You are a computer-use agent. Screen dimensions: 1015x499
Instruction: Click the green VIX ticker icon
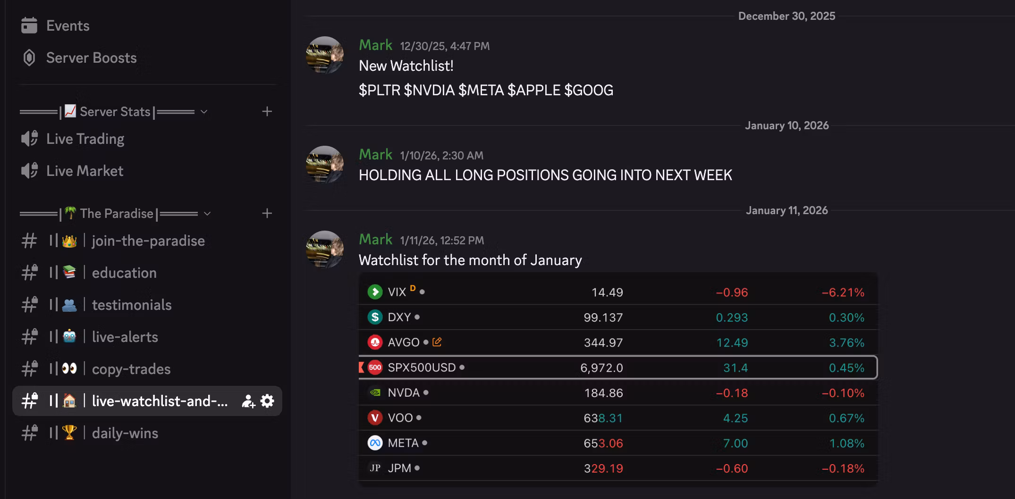pyautogui.click(x=375, y=292)
